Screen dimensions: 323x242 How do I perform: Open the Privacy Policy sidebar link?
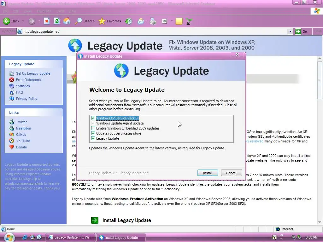26,99
